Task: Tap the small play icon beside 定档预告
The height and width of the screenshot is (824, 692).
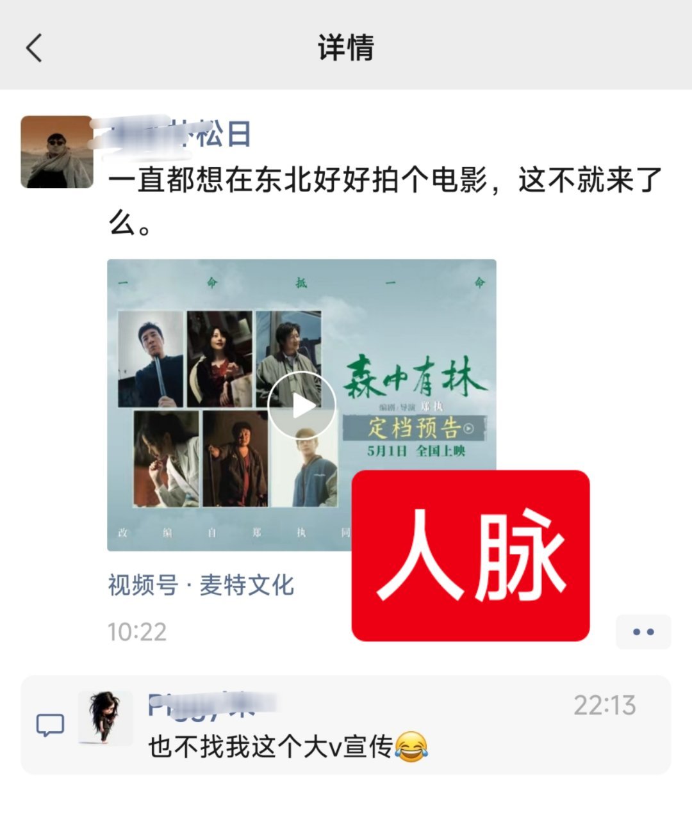Action: tap(469, 428)
